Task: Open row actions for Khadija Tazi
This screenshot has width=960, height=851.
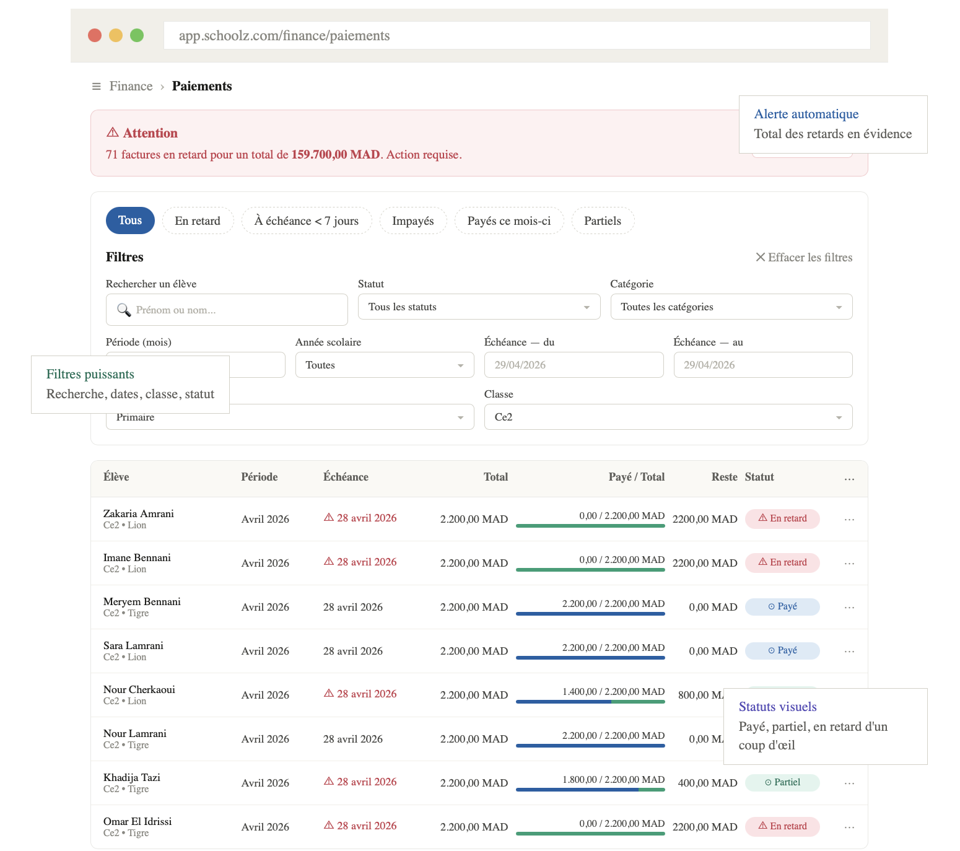Action: pos(849,783)
